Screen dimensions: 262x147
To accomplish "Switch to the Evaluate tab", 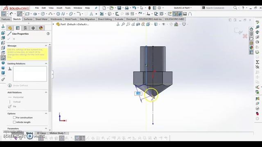I will click(119, 19).
